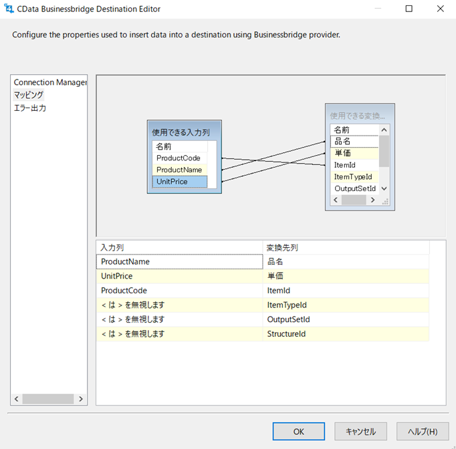The width and height of the screenshot is (456, 449).
Task: Open ProductCode input column dropdown cell
Action: pos(179,291)
